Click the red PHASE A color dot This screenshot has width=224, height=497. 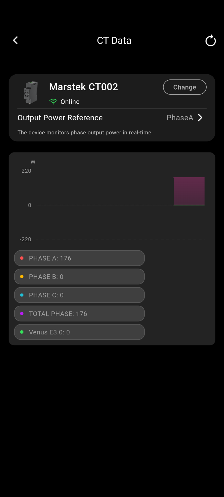pos(22,258)
